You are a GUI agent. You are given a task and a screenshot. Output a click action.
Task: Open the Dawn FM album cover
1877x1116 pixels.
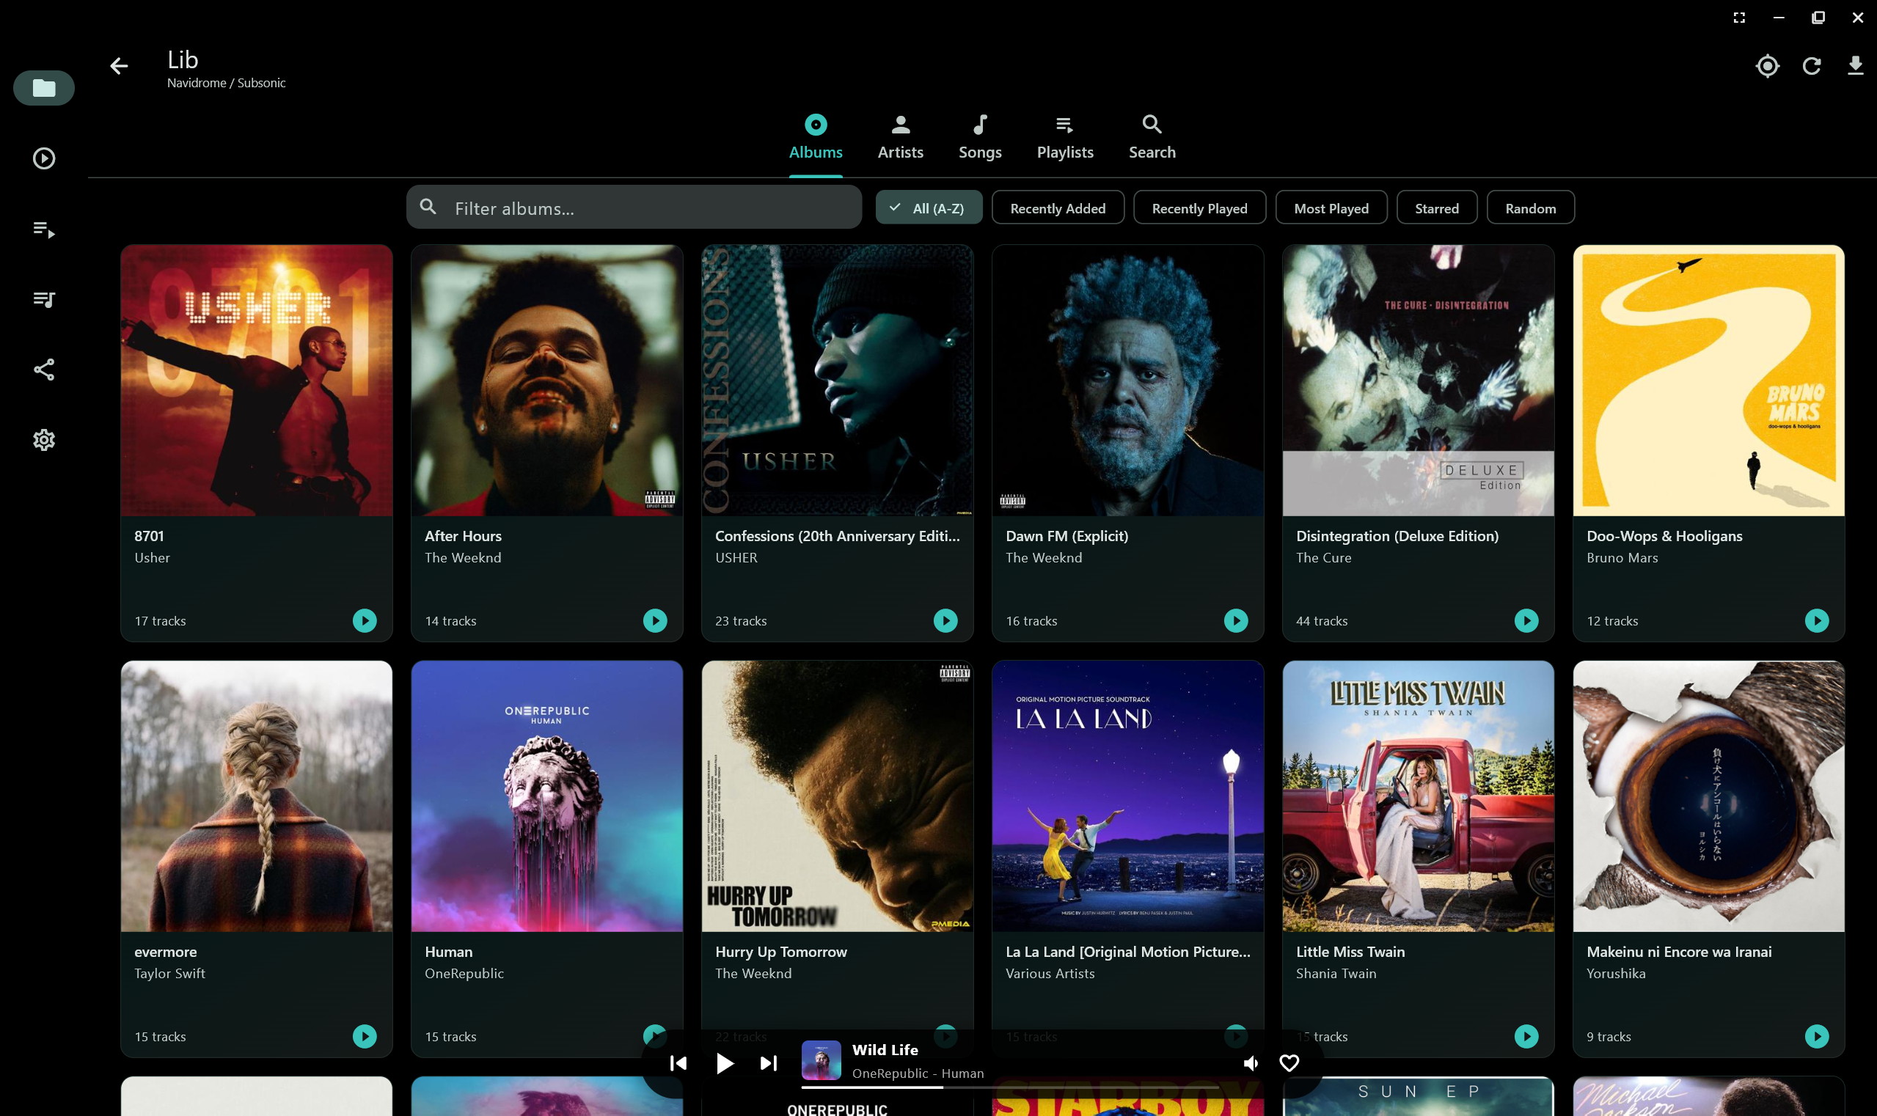tap(1127, 381)
